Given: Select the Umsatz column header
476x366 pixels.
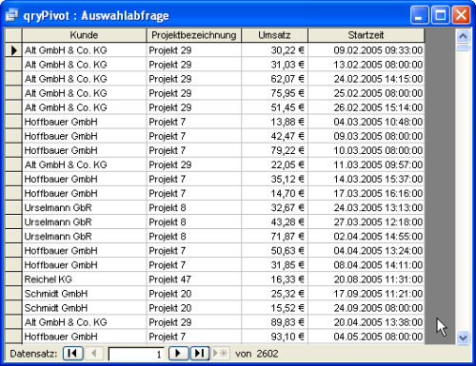Looking at the screenshot, I should (x=274, y=35).
